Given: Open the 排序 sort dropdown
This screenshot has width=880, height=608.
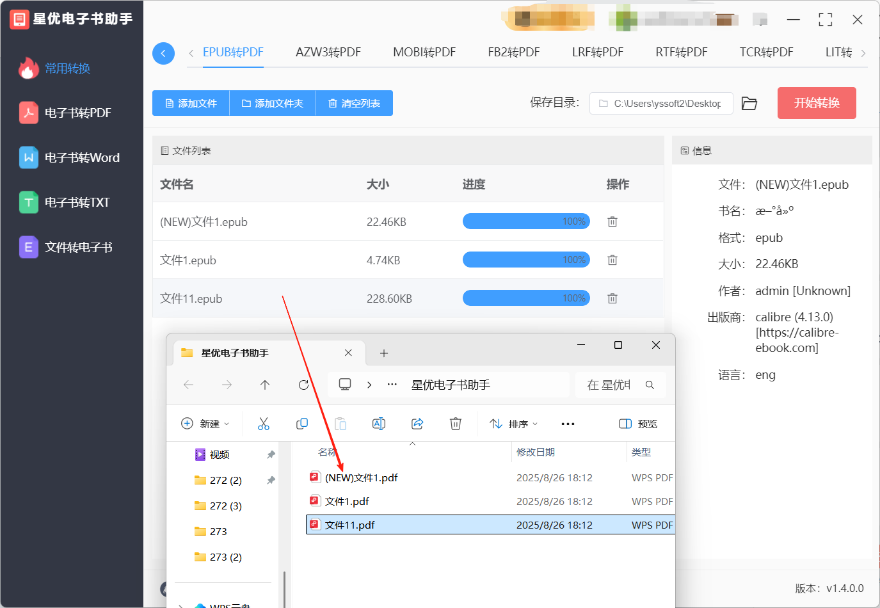Looking at the screenshot, I should click(x=513, y=424).
